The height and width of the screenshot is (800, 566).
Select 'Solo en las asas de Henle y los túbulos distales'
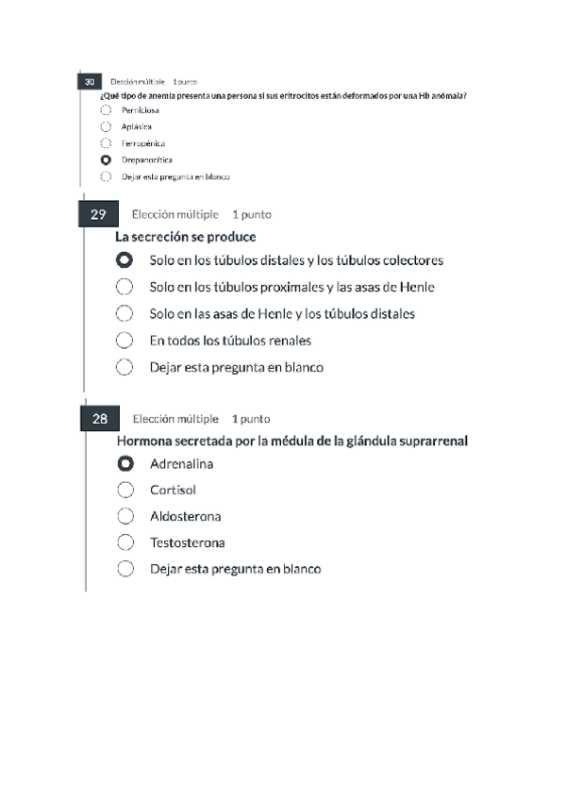pyautogui.click(x=124, y=314)
